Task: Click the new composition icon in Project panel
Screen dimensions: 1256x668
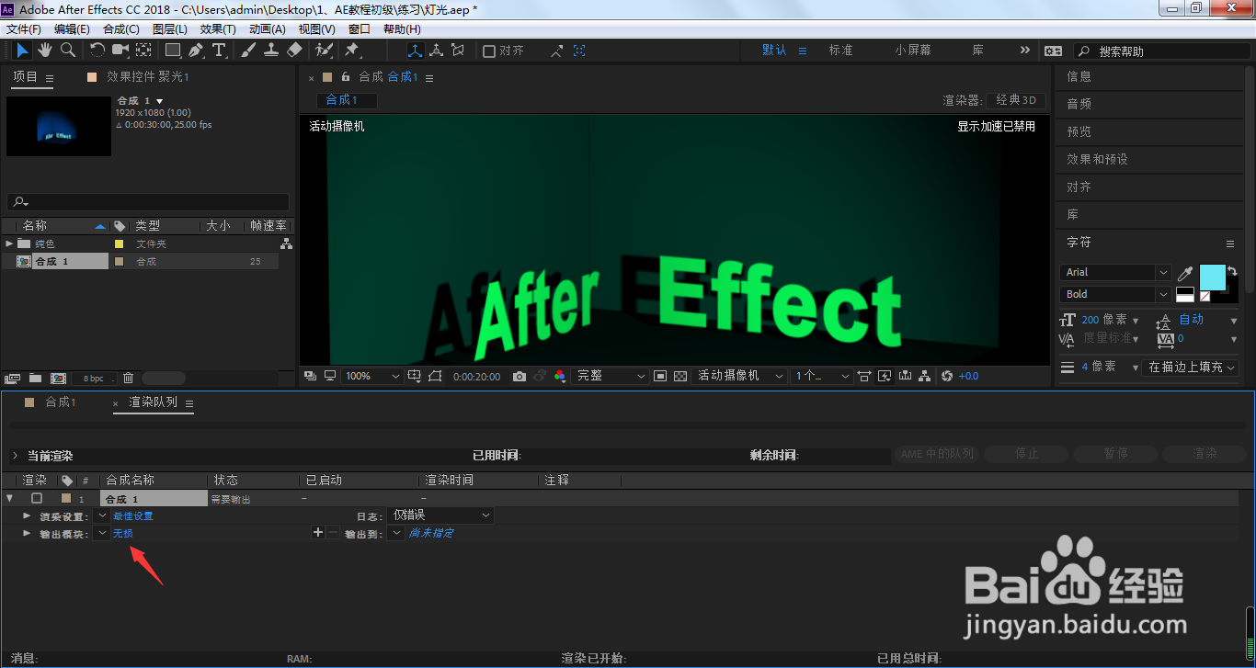Action: click(x=58, y=378)
